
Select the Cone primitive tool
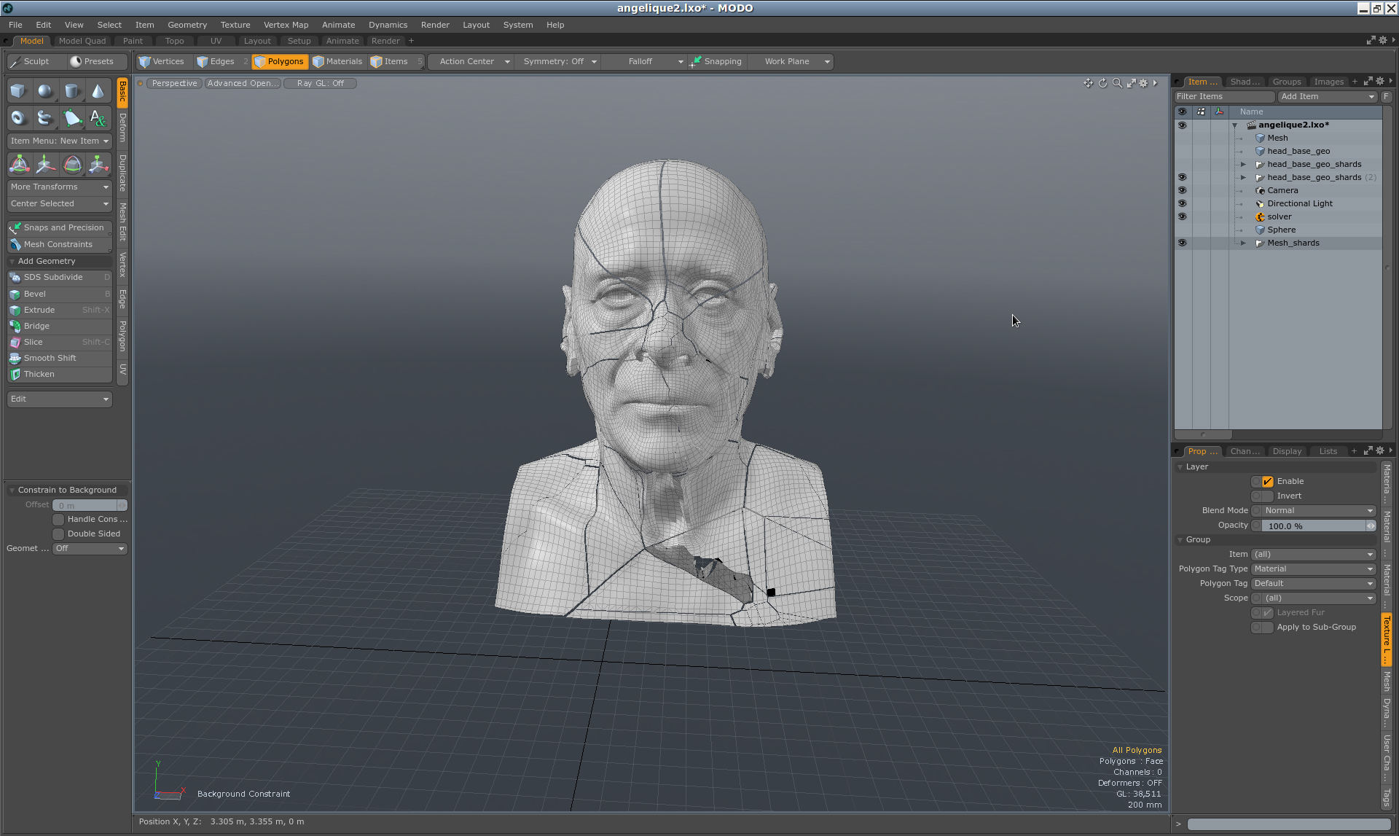pyautogui.click(x=98, y=91)
